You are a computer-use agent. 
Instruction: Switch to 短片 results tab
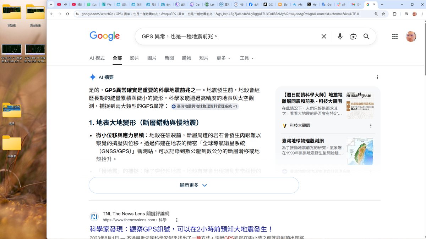[203, 58]
